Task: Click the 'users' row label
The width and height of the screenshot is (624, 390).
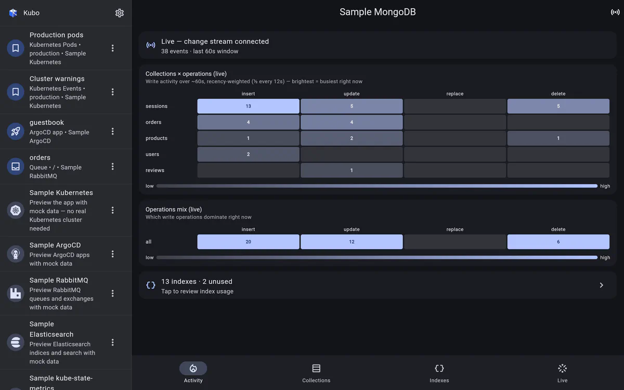Action: (152, 154)
